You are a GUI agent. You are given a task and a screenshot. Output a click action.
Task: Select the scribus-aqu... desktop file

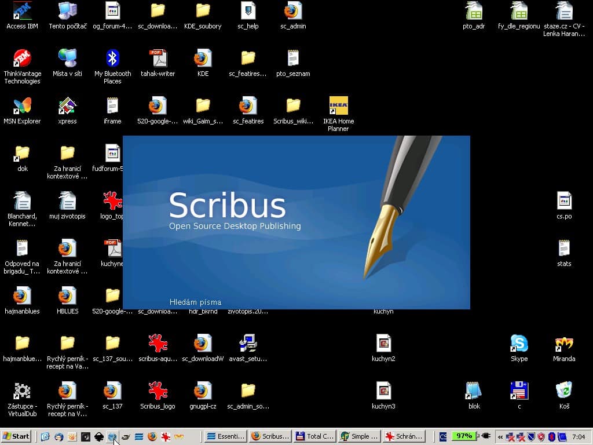click(158, 348)
